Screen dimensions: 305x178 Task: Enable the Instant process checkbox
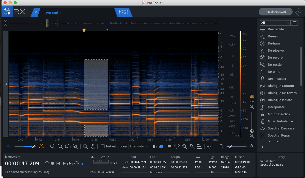tap(103, 146)
